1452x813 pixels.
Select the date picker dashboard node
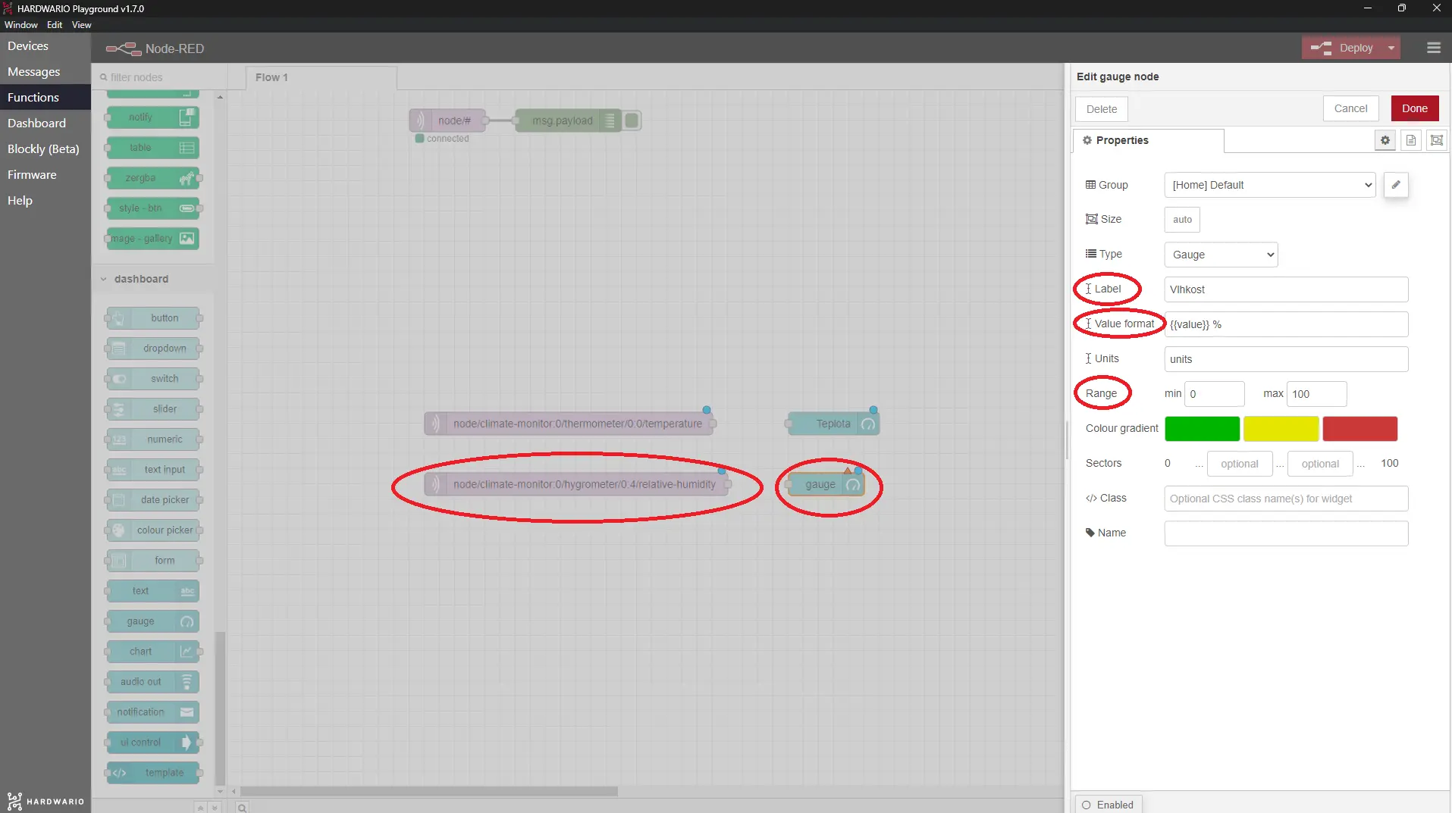(153, 500)
